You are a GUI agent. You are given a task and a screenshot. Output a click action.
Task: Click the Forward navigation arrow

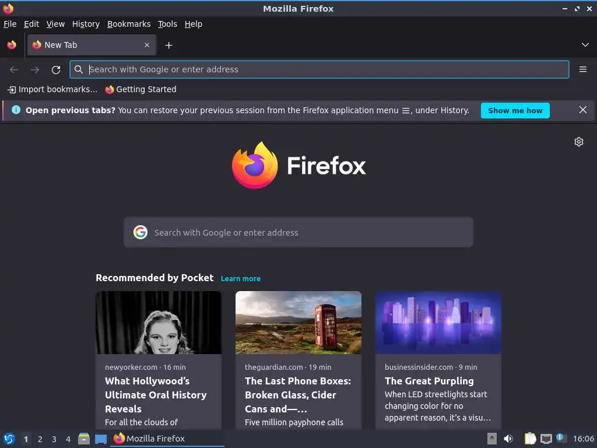[x=35, y=70]
